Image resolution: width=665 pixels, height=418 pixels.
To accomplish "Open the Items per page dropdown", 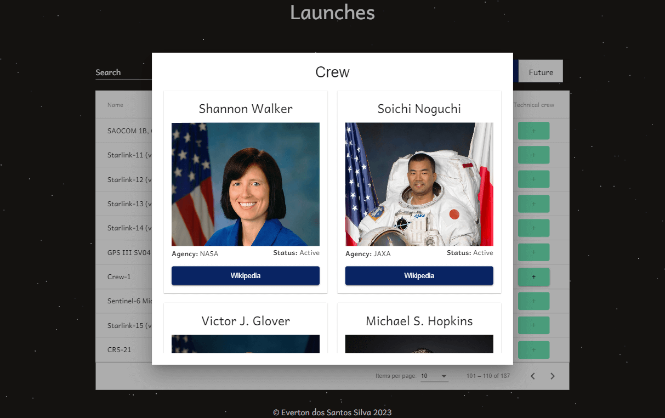I will click(434, 376).
